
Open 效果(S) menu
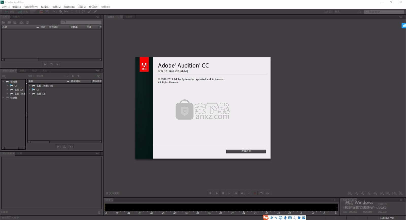56,7
